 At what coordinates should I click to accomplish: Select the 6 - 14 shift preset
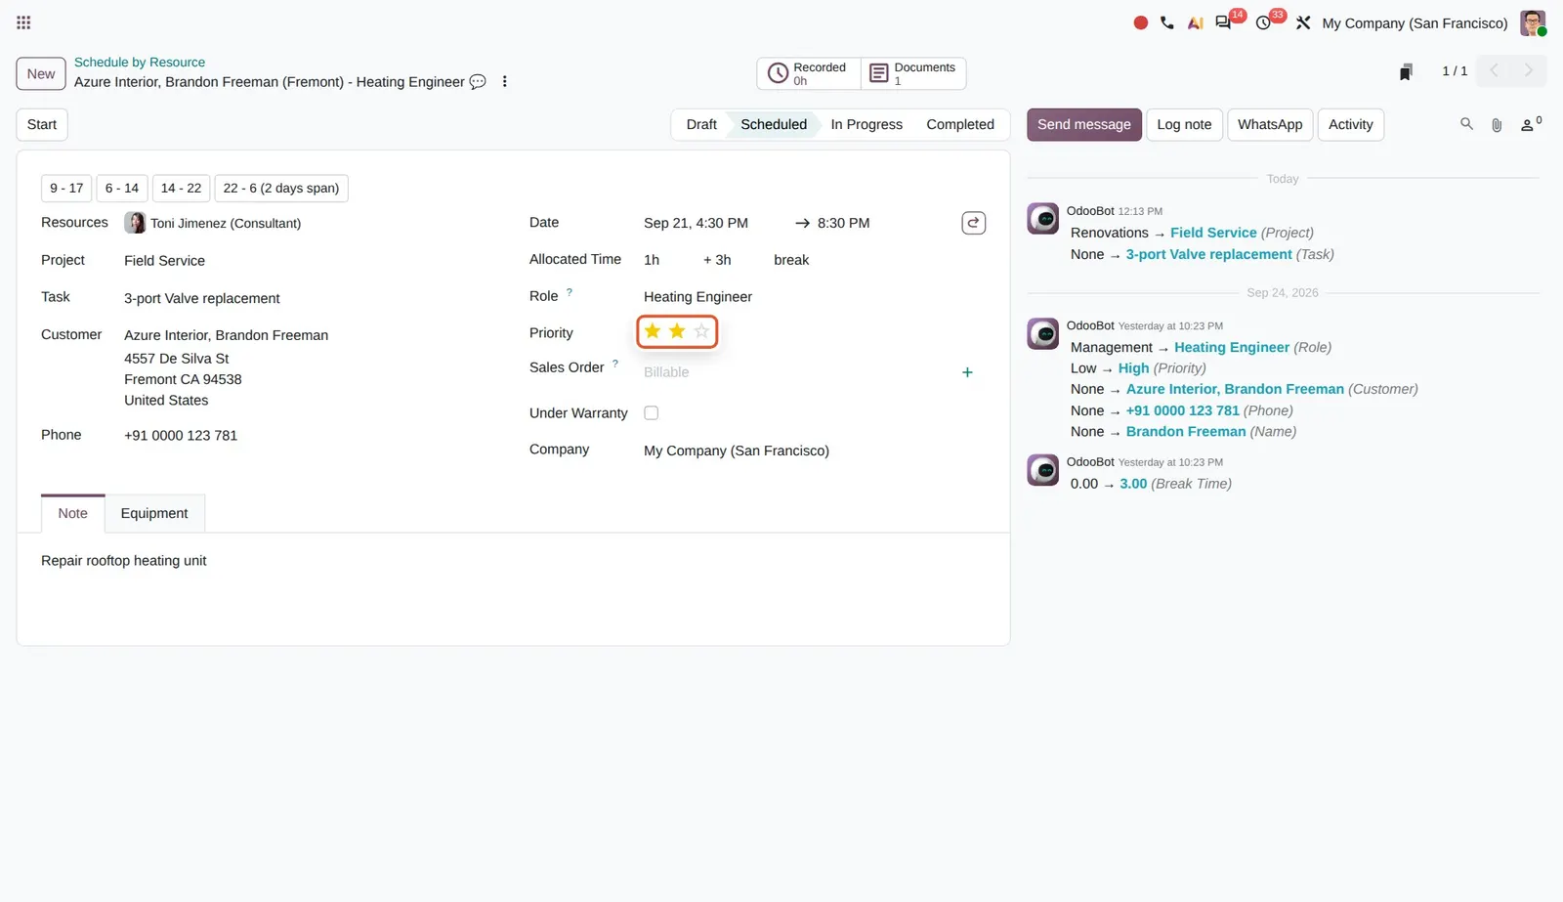[122, 188]
